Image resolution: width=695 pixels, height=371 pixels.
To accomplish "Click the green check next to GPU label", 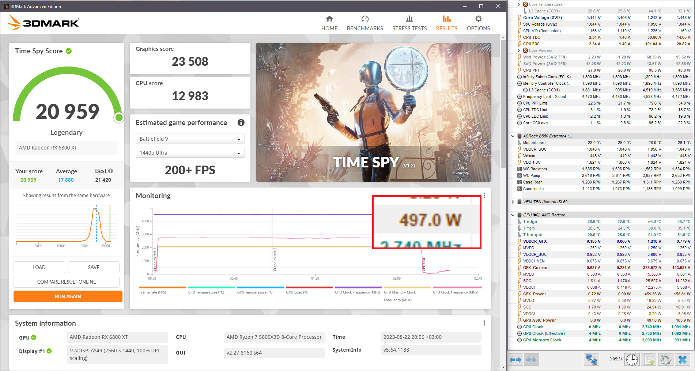I will click(34, 337).
